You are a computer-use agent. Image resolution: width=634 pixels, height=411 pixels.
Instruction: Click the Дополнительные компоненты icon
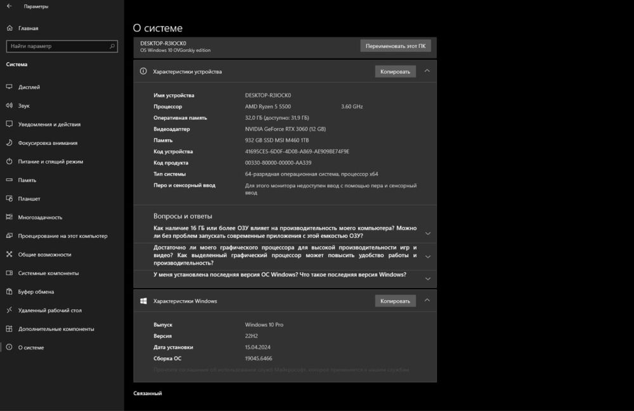point(10,329)
